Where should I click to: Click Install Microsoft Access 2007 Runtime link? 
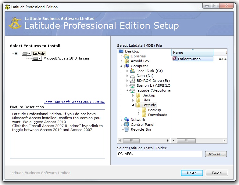(74, 102)
